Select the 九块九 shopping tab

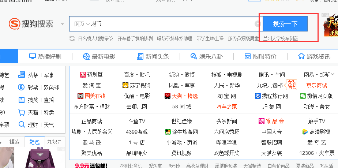pos(55,142)
